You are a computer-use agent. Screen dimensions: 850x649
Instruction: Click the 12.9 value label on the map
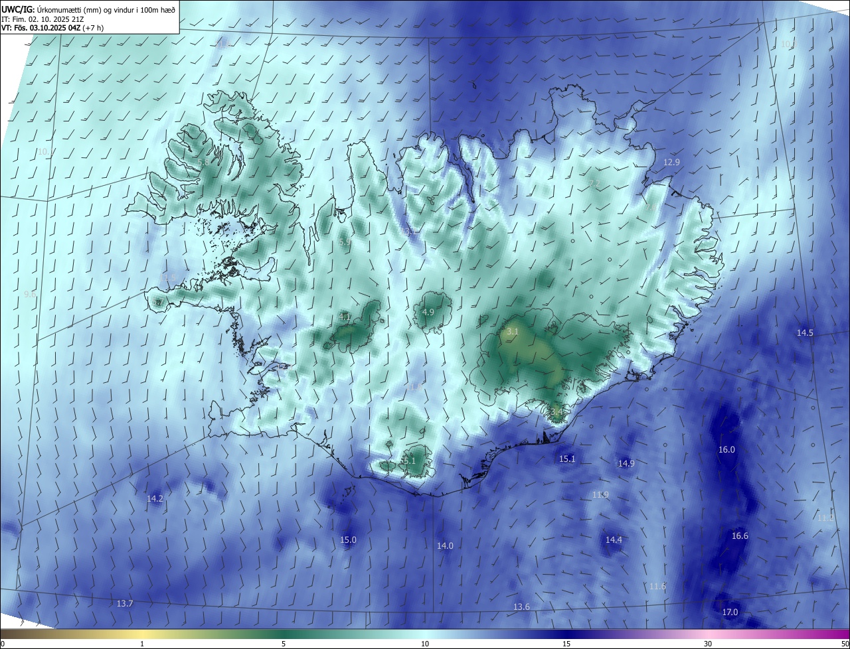click(x=672, y=162)
